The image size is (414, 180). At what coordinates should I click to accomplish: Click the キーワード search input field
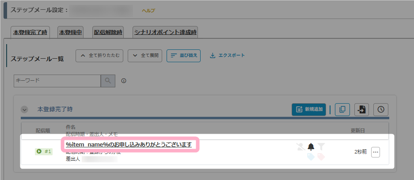(x=57, y=81)
